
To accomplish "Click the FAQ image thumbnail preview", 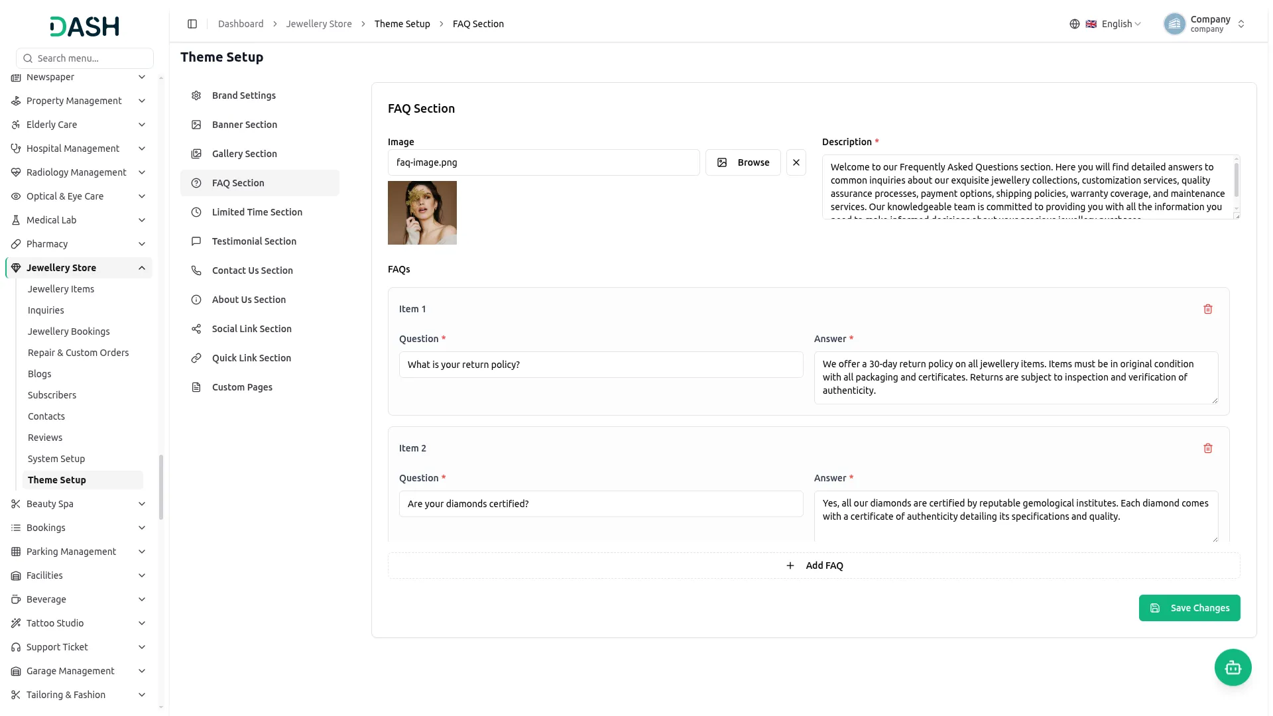I will coord(422,213).
